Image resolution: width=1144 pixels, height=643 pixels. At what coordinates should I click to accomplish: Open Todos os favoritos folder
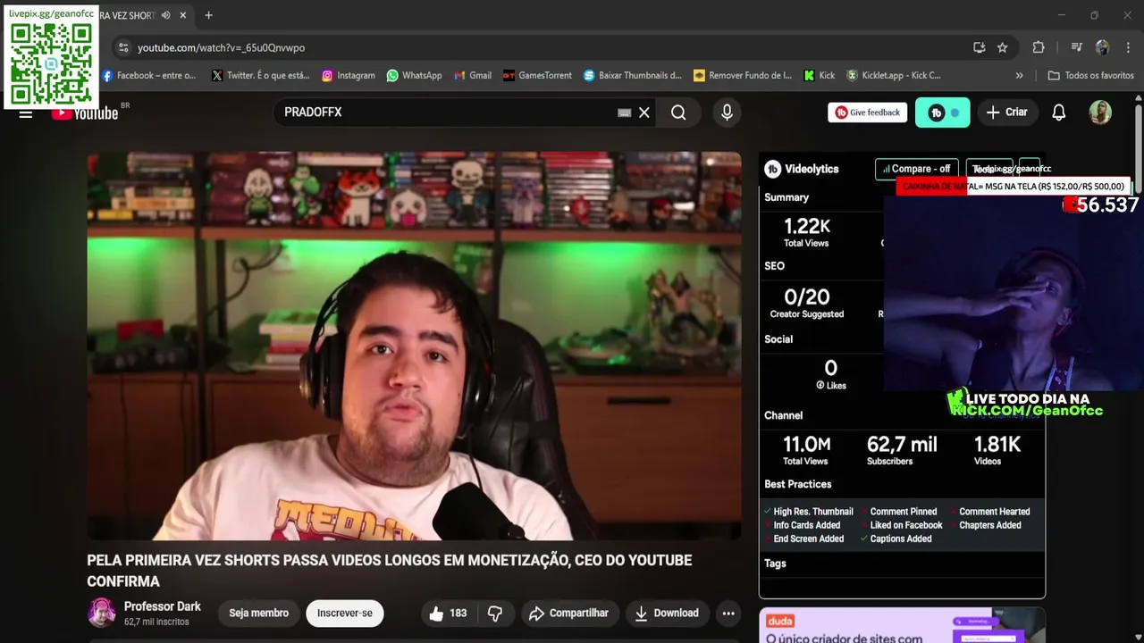click(x=1090, y=76)
